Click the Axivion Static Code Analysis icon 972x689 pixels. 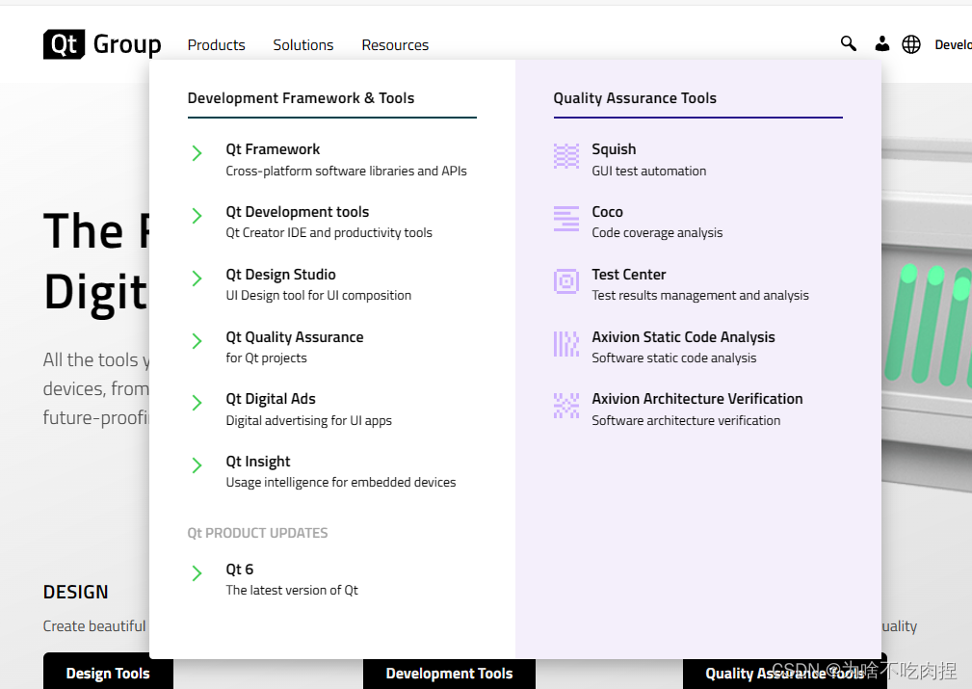pos(566,344)
